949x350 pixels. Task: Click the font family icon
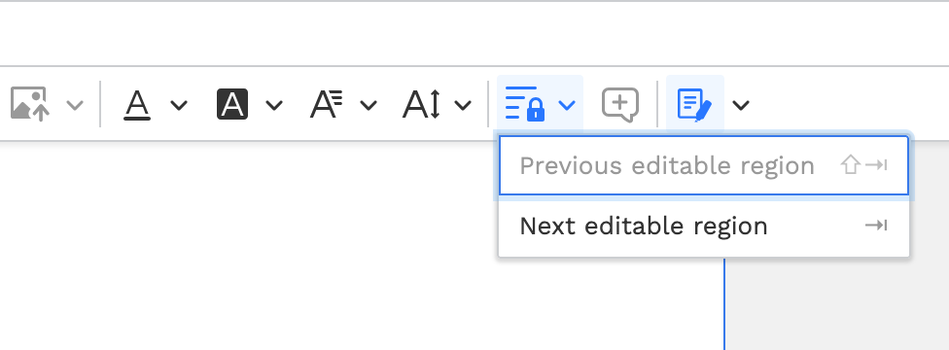[327, 104]
